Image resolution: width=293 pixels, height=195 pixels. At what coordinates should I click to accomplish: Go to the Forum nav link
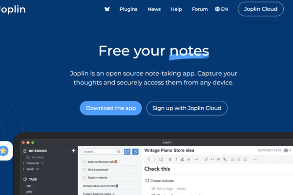click(x=200, y=9)
